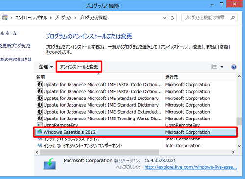Screen dimensions: 245x179
Task: Click the vertical scrollbar up arrow
Action: click(239, 76)
